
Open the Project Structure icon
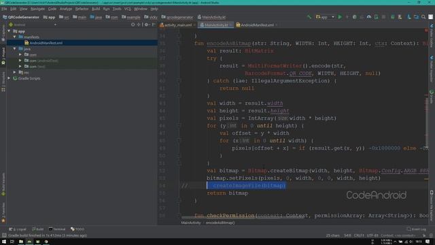point(416,17)
